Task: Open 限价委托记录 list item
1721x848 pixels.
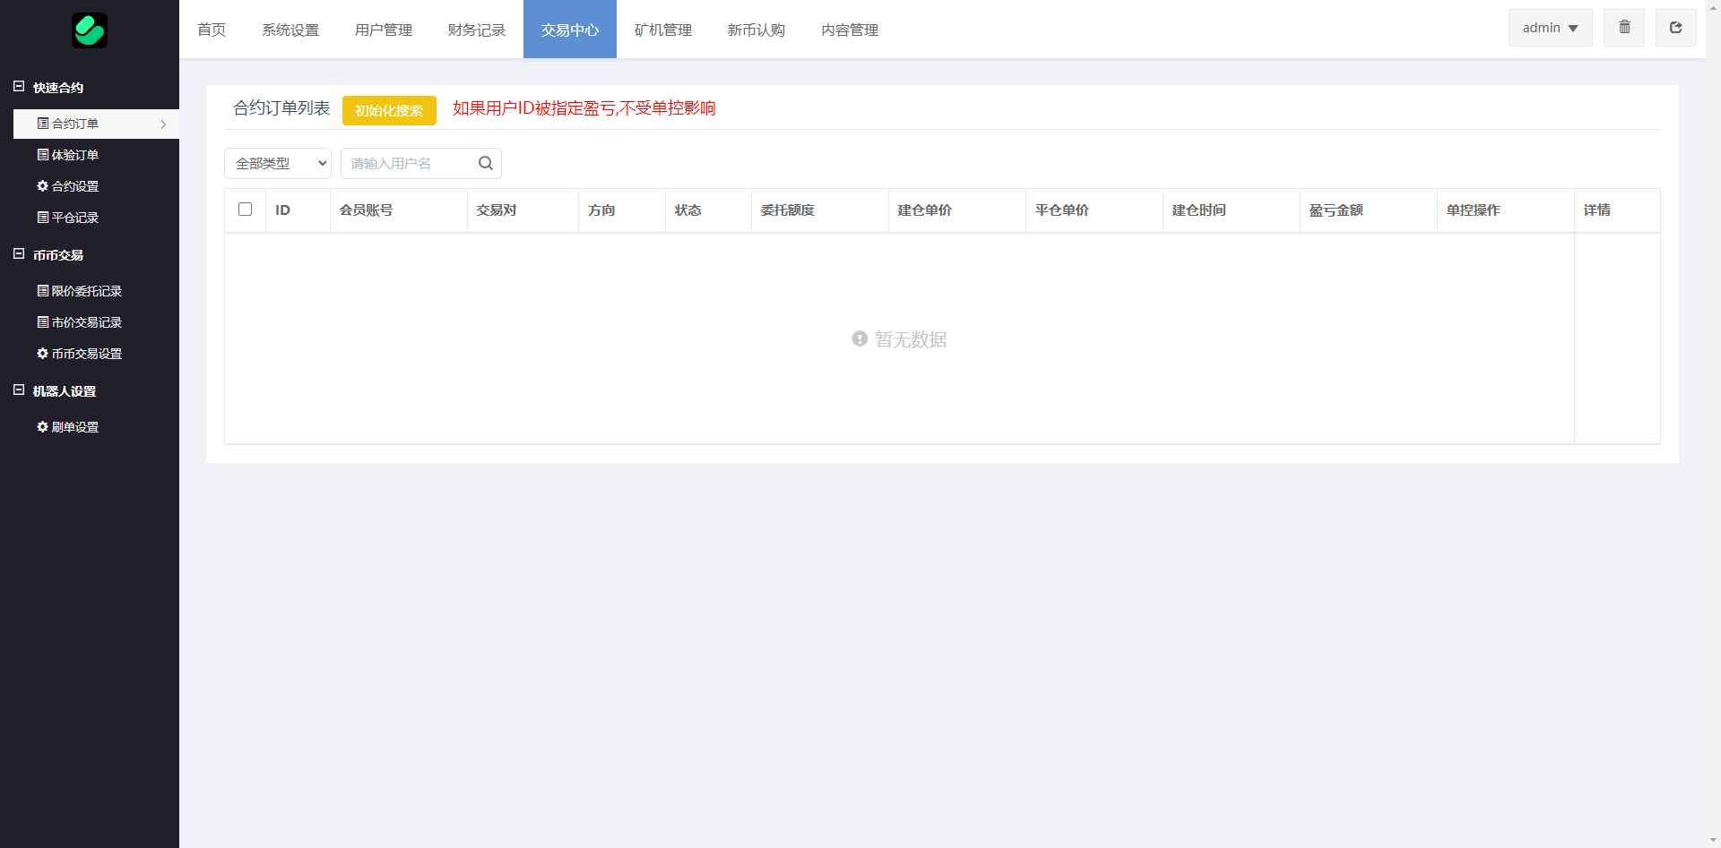Action: (86, 291)
